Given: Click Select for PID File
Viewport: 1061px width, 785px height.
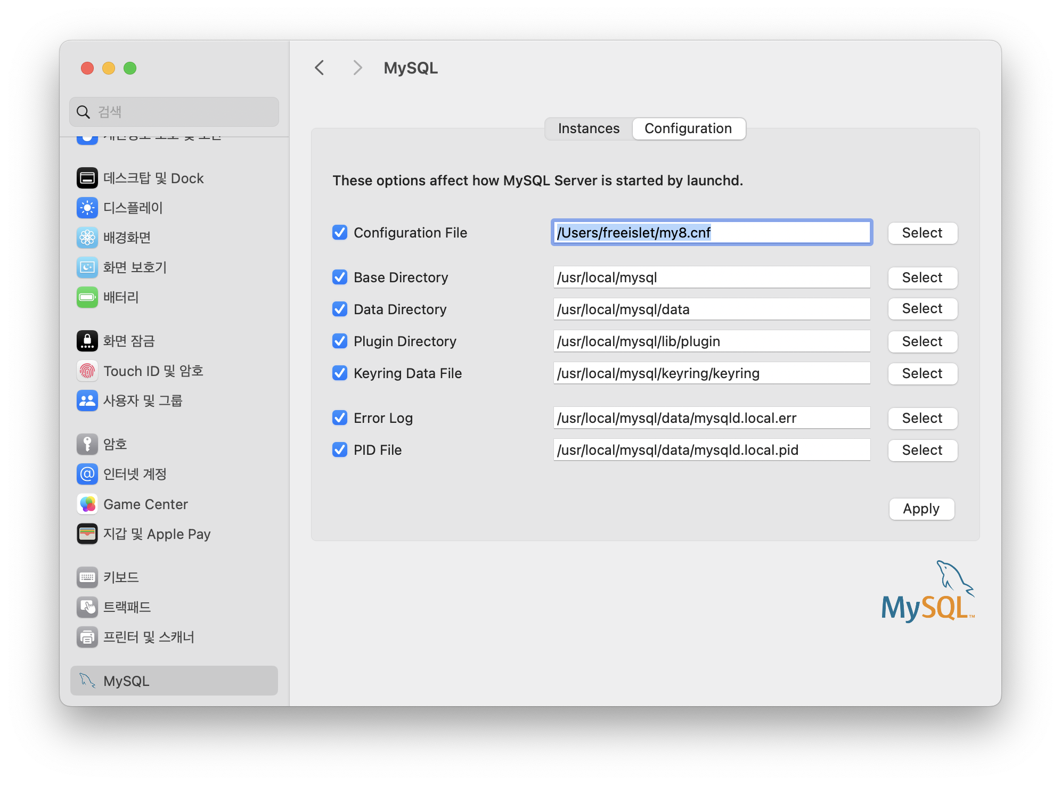Looking at the screenshot, I should click(x=922, y=450).
